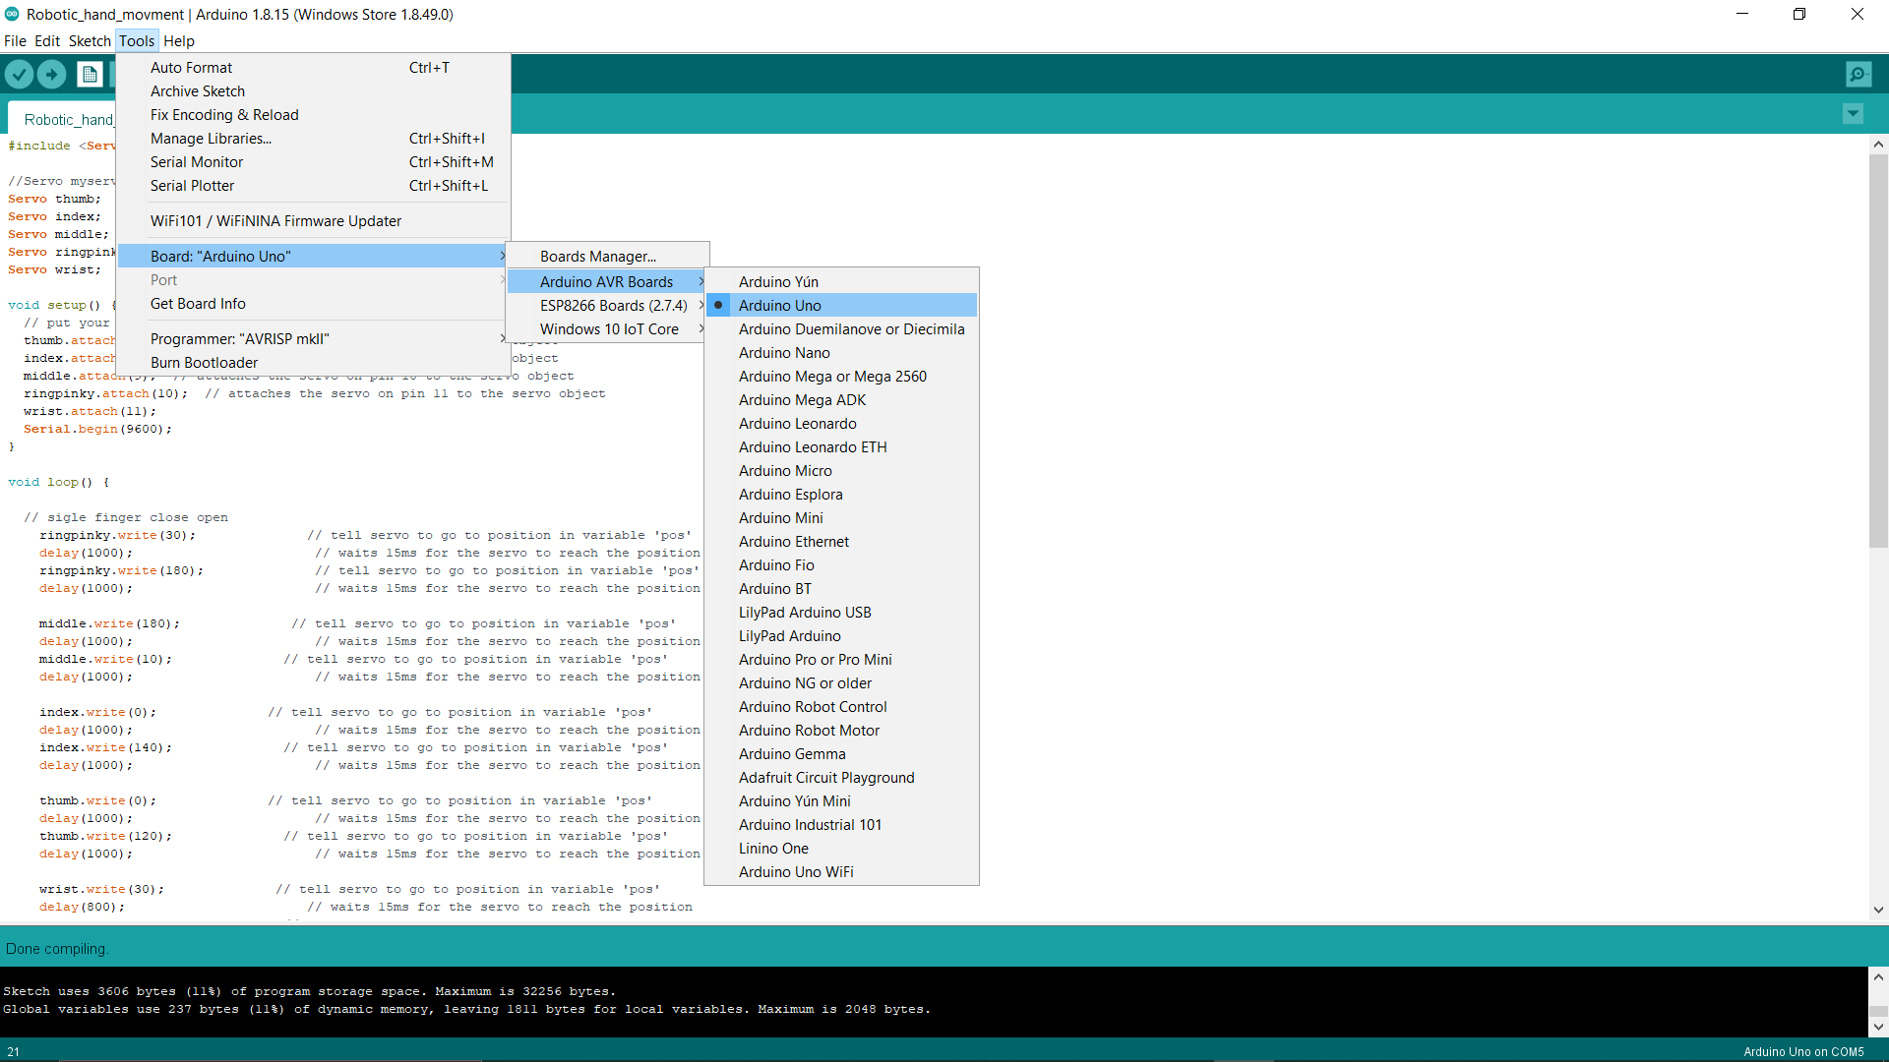Image resolution: width=1889 pixels, height=1062 pixels.
Task: Open the Sketch menu
Action: click(89, 40)
